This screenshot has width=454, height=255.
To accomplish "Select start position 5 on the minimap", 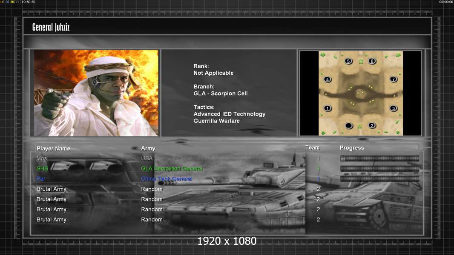I will [348, 61].
